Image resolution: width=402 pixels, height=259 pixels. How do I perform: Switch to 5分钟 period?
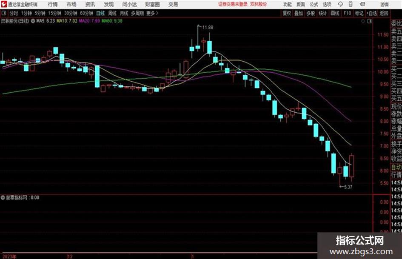(40, 13)
